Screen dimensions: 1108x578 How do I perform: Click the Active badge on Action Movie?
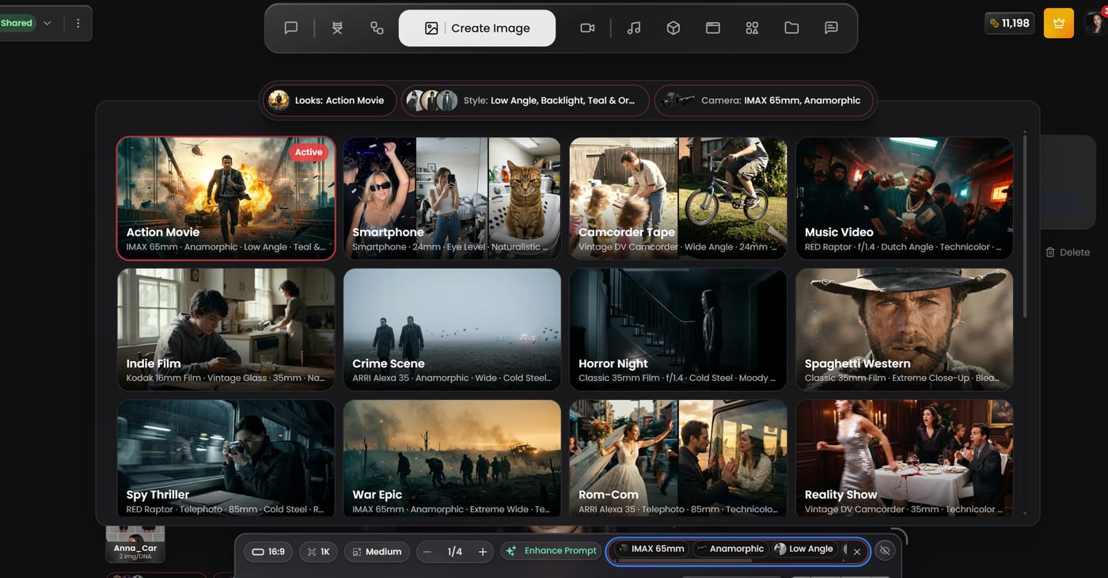[x=309, y=152]
